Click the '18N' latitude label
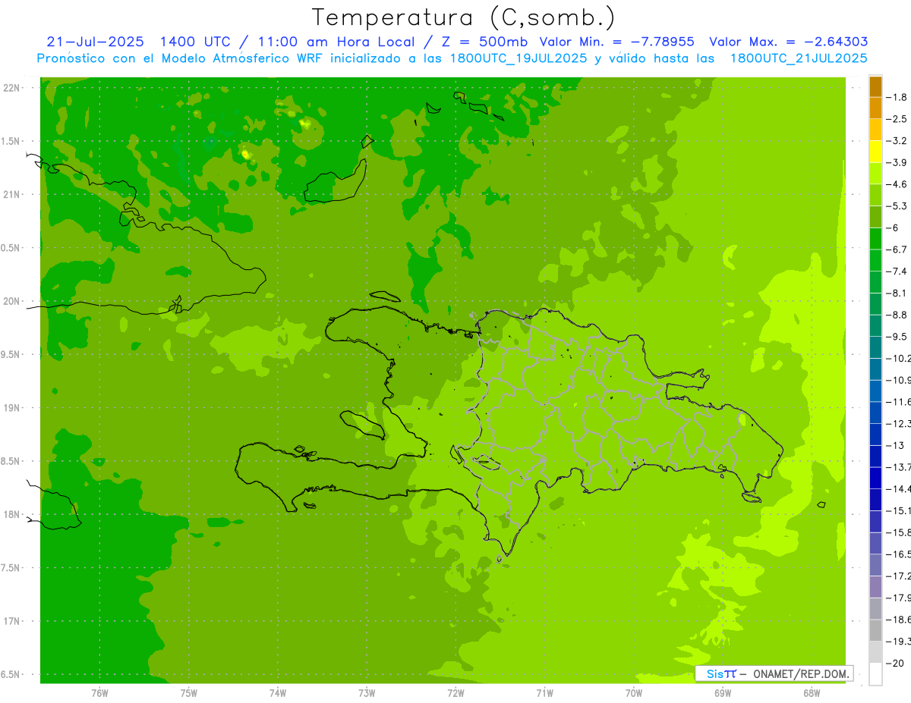Viewport: 911px width, 703px height. pyautogui.click(x=11, y=515)
